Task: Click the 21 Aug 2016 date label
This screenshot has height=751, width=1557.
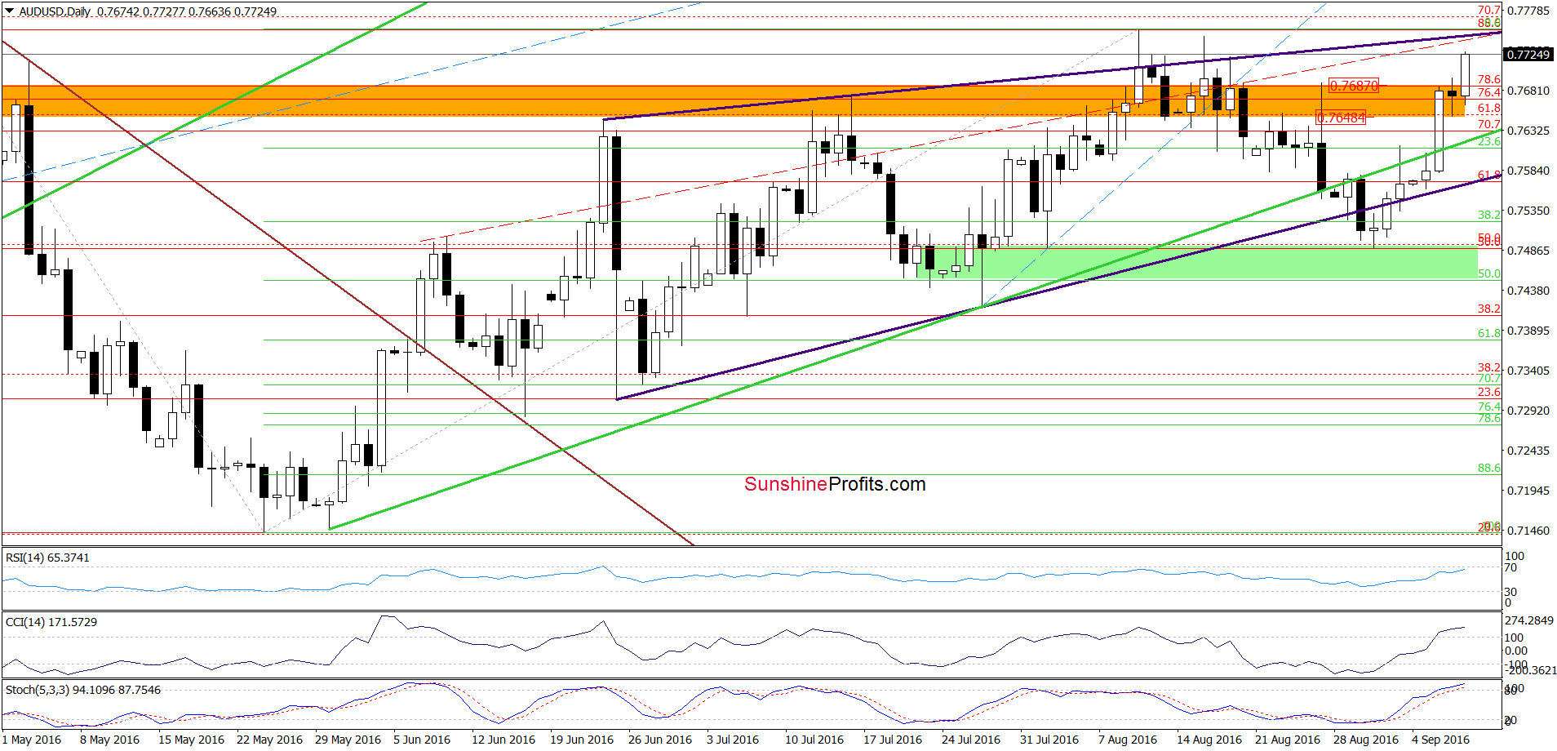Action: click(1288, 740)
